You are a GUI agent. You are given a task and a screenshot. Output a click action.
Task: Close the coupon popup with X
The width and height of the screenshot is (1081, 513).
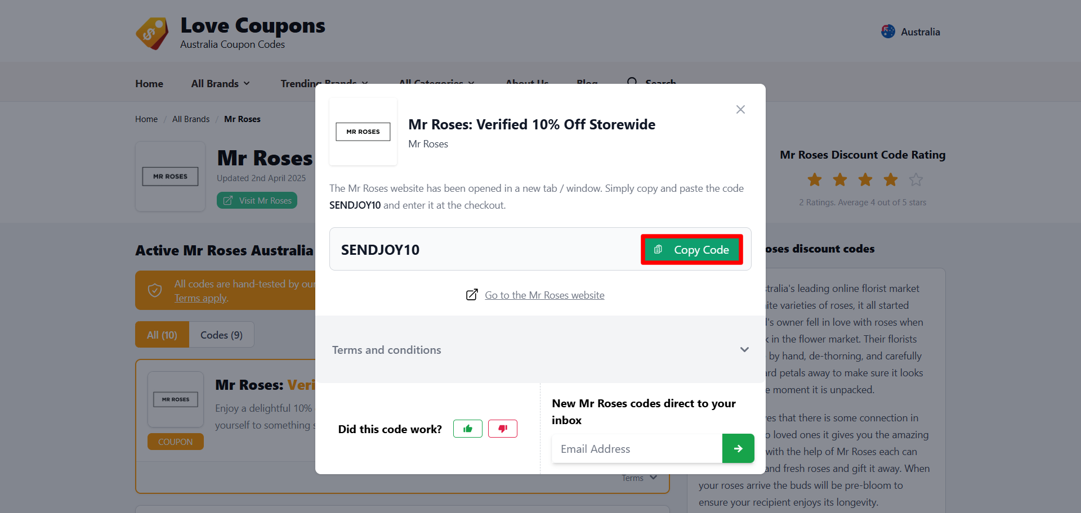pos(740,110)
